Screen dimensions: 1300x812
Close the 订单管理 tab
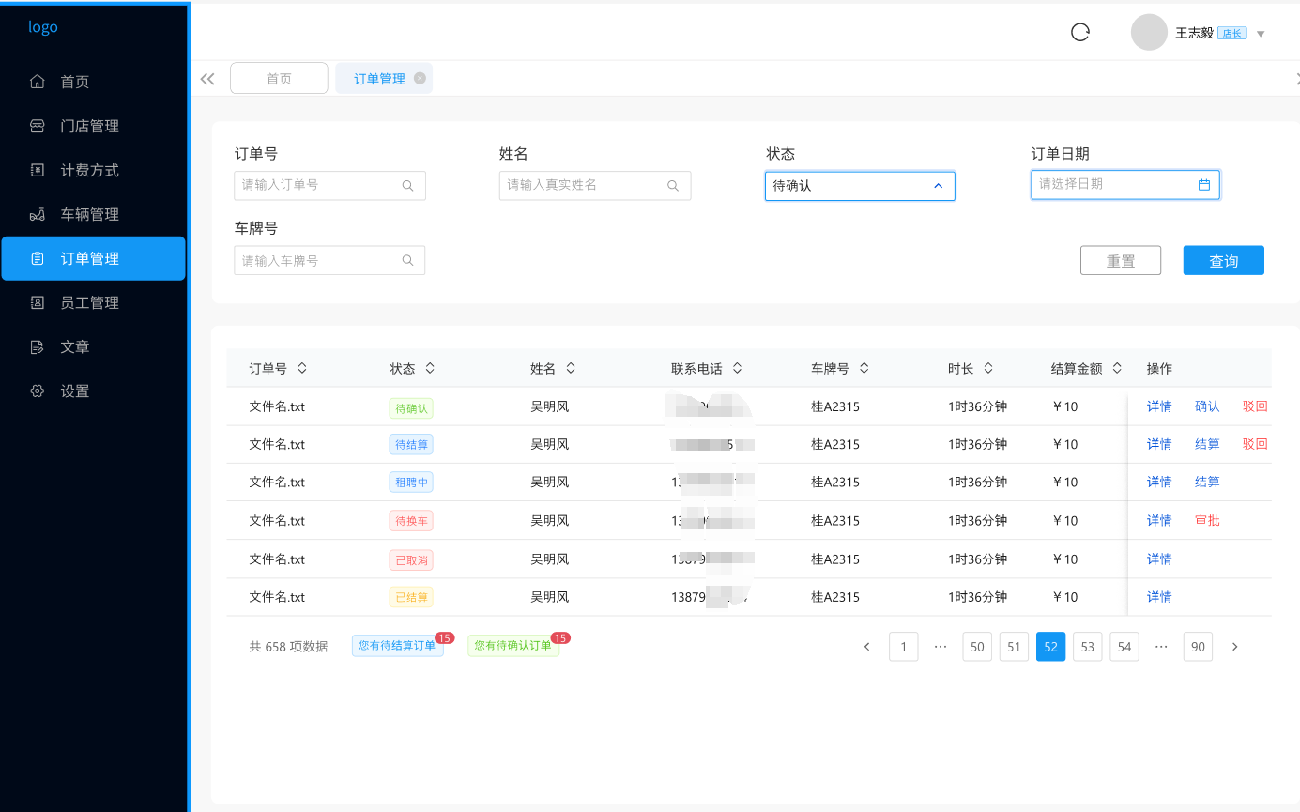(420, 78)
